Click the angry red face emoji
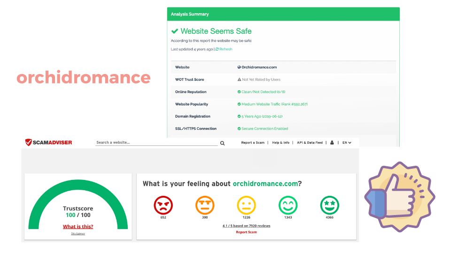The image size is (451, 253). click(163, 205)
